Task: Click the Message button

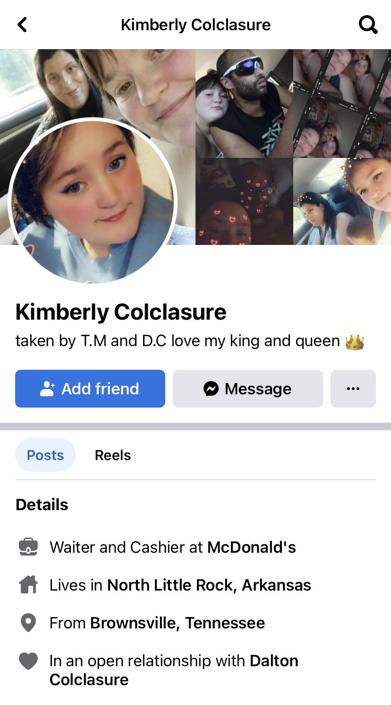Action: 248,389
